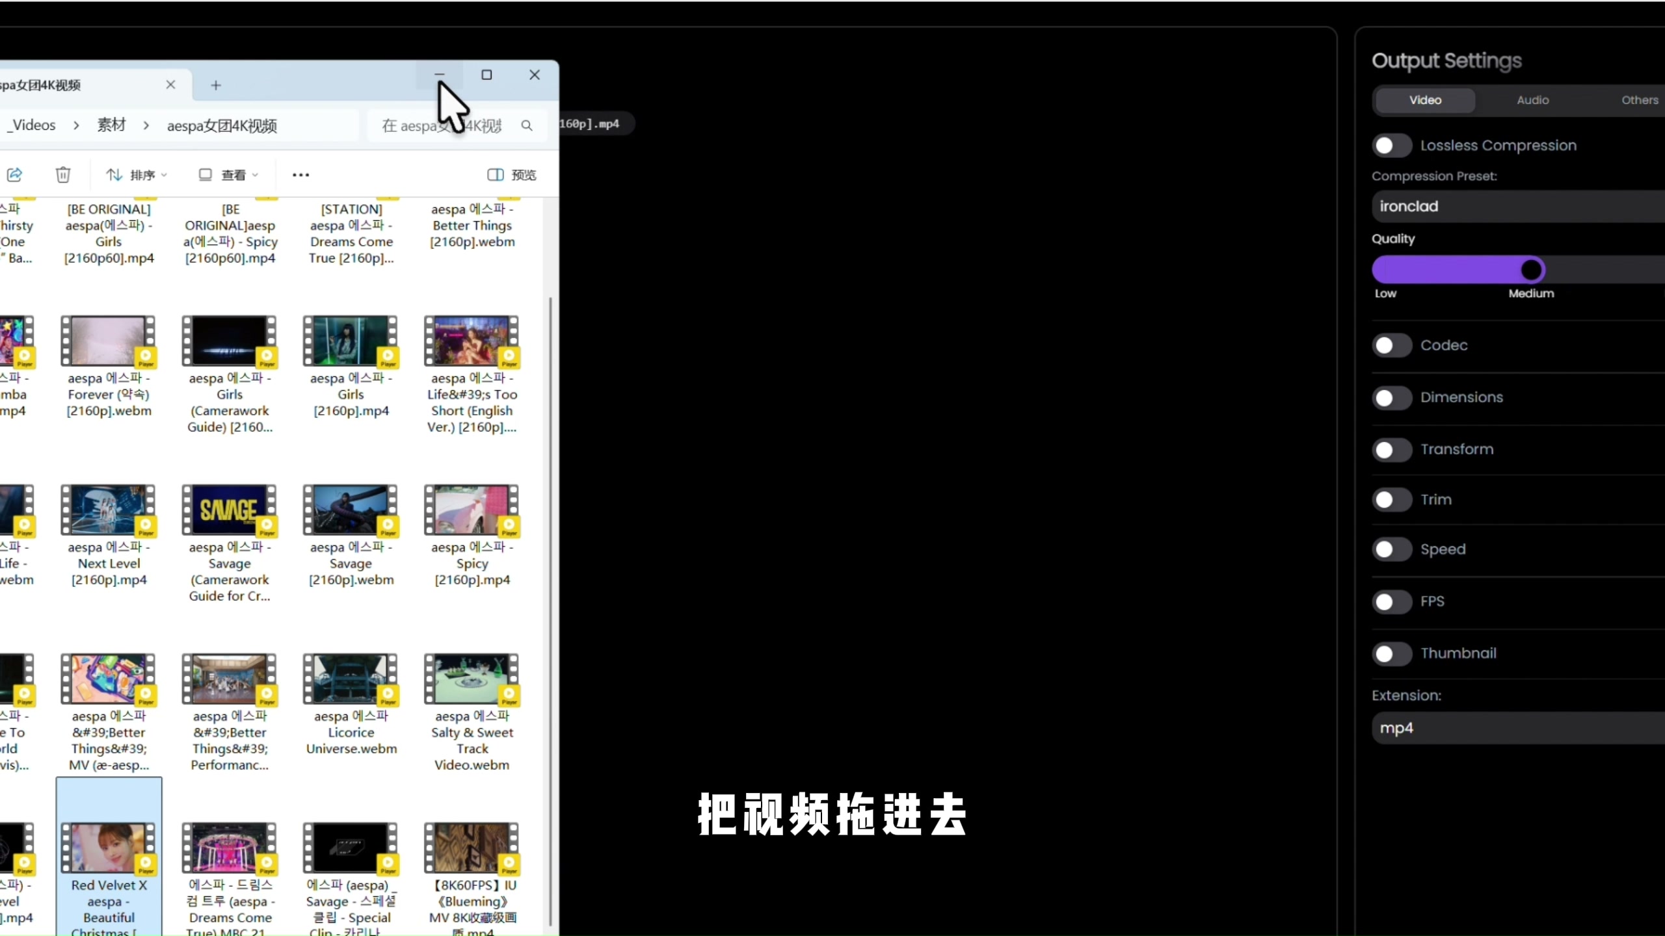This screenshot has width=1665, height=936.
Task: Open the three-dots more options menu
Action: point(300,175)
